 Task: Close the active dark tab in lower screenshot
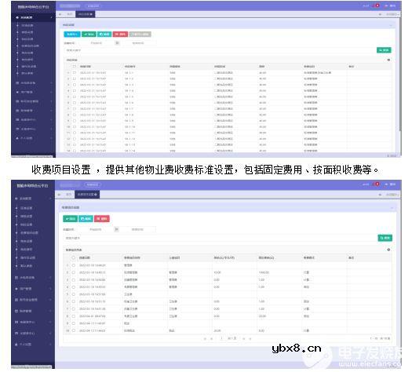click(x=96, y=195)
